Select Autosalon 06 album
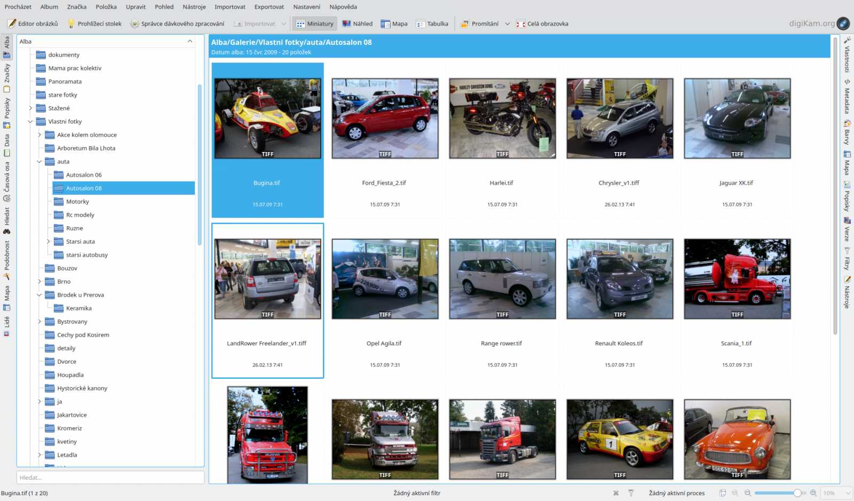This screenshot has height=501, width=854. (x=84, y=175)
